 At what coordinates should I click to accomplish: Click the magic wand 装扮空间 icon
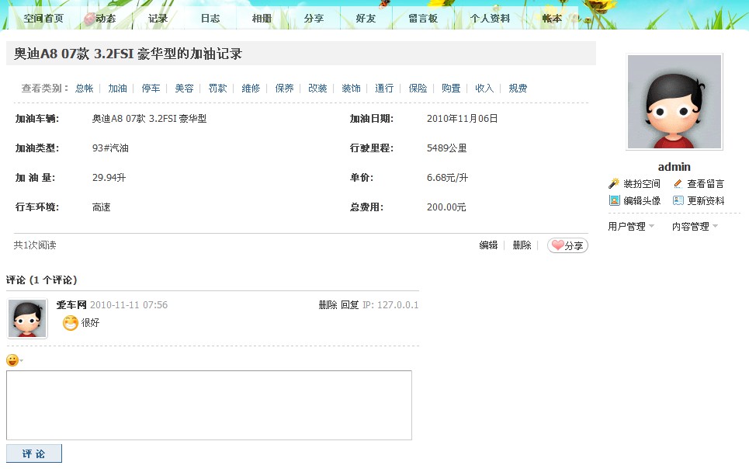612,184
